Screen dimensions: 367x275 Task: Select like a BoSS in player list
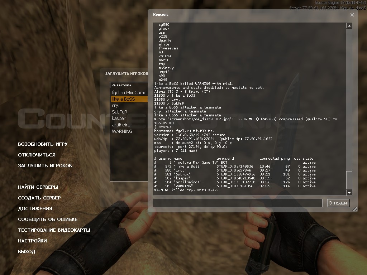pos(129,99)
